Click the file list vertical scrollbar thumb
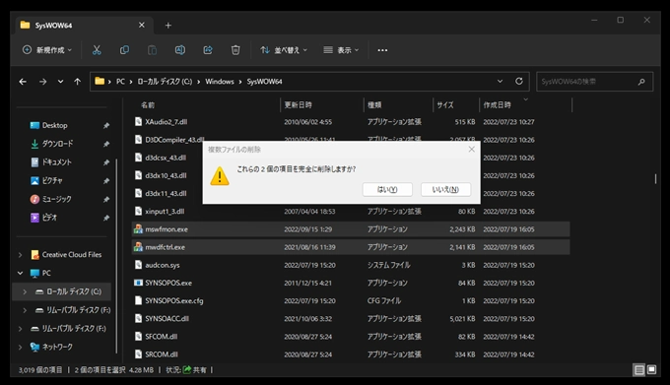Image resolution: width=670 pixels, height=385 pixels. click(x=655, y=179)
